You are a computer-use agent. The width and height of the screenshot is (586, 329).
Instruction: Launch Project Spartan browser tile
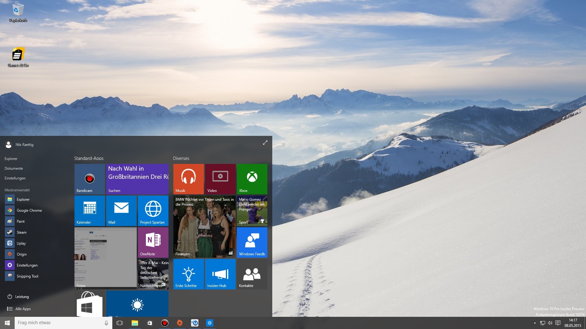(153, 211)
